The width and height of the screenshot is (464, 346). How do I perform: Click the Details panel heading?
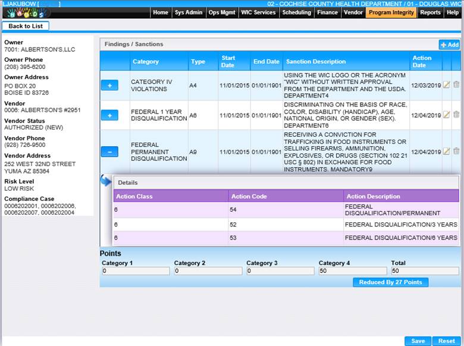(128, 183)
